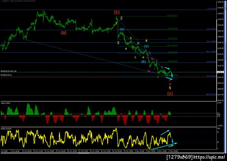Click the 1194.35 price scale value

(x=220, y=8)
